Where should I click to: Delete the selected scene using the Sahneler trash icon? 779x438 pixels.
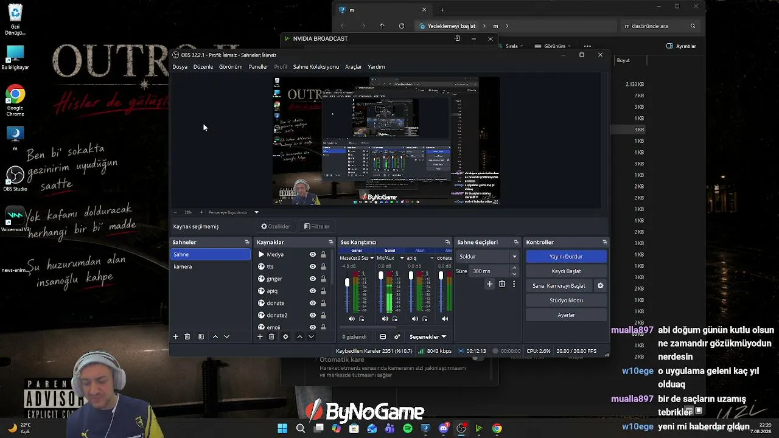(187, 336)
